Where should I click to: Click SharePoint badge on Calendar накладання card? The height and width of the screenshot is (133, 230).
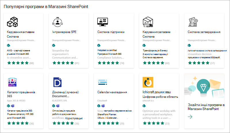(99, 106)
